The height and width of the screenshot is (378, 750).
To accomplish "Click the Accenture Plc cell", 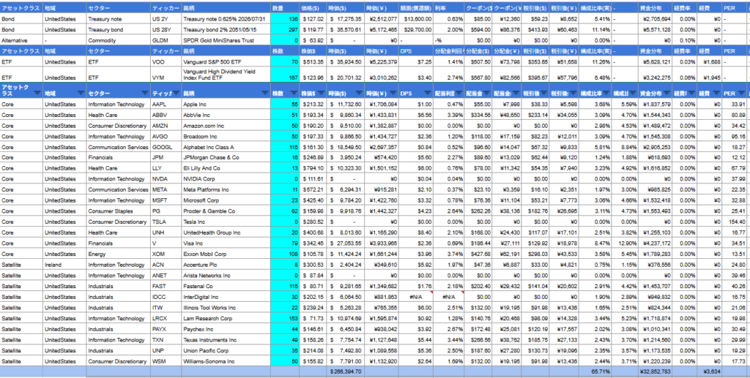I will click(x=226, y=265).
